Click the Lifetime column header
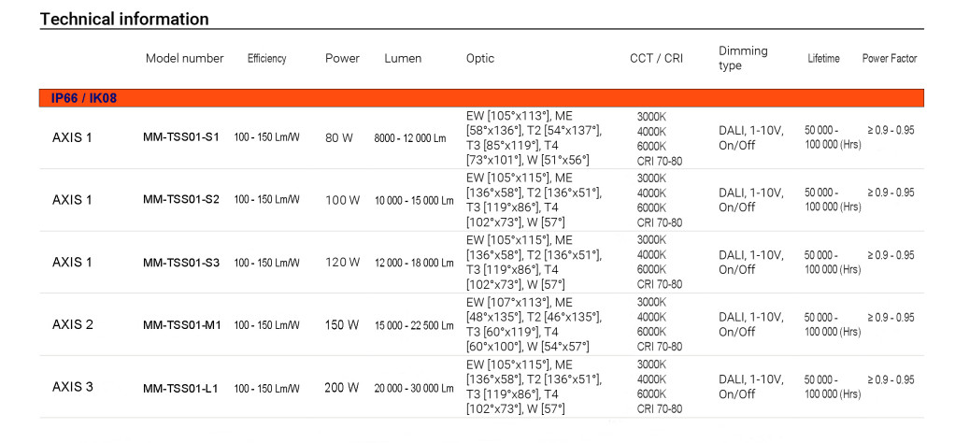955x443 pixels. point(823,58)
